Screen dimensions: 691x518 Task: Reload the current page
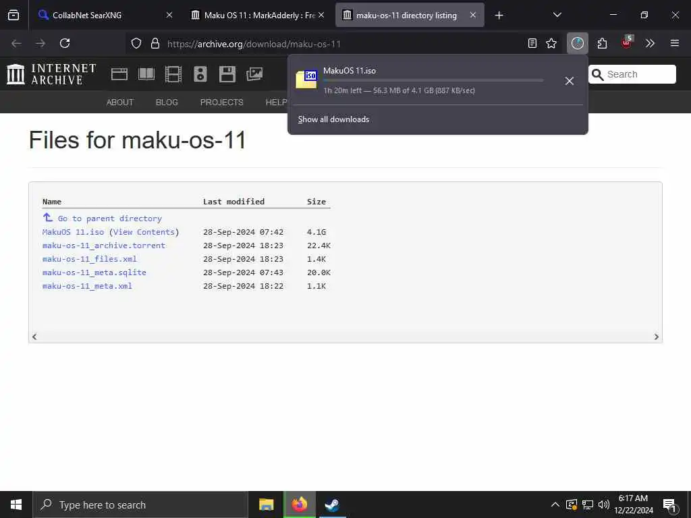(65, 43)
